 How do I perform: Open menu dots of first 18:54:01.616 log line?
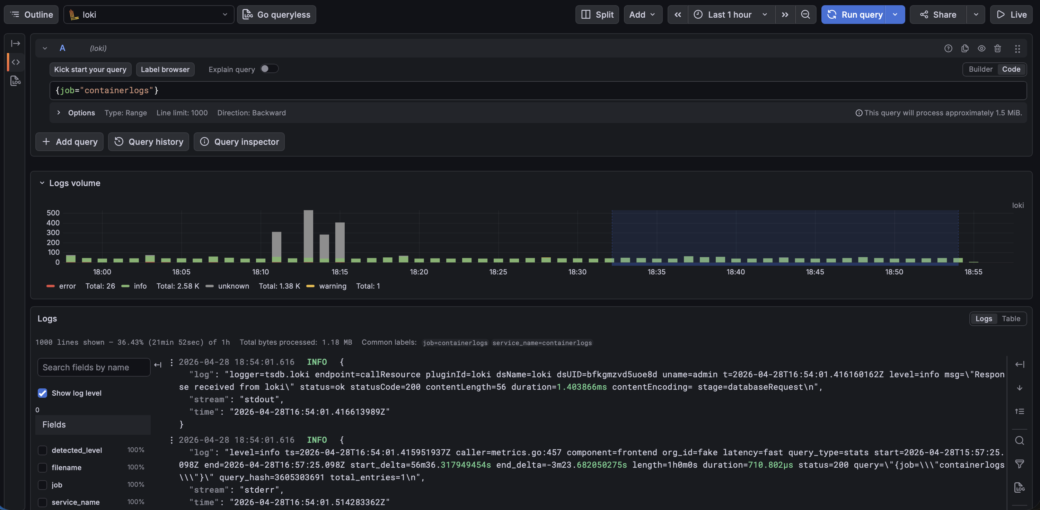171,362
